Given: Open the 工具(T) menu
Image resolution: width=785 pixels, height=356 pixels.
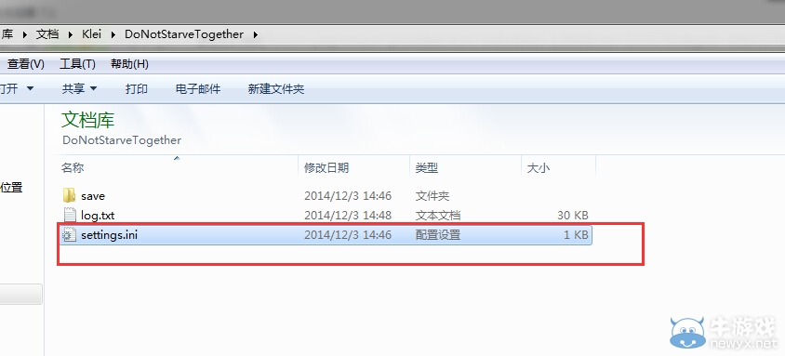Looking at the screenshot, I should tap(77, 64).
